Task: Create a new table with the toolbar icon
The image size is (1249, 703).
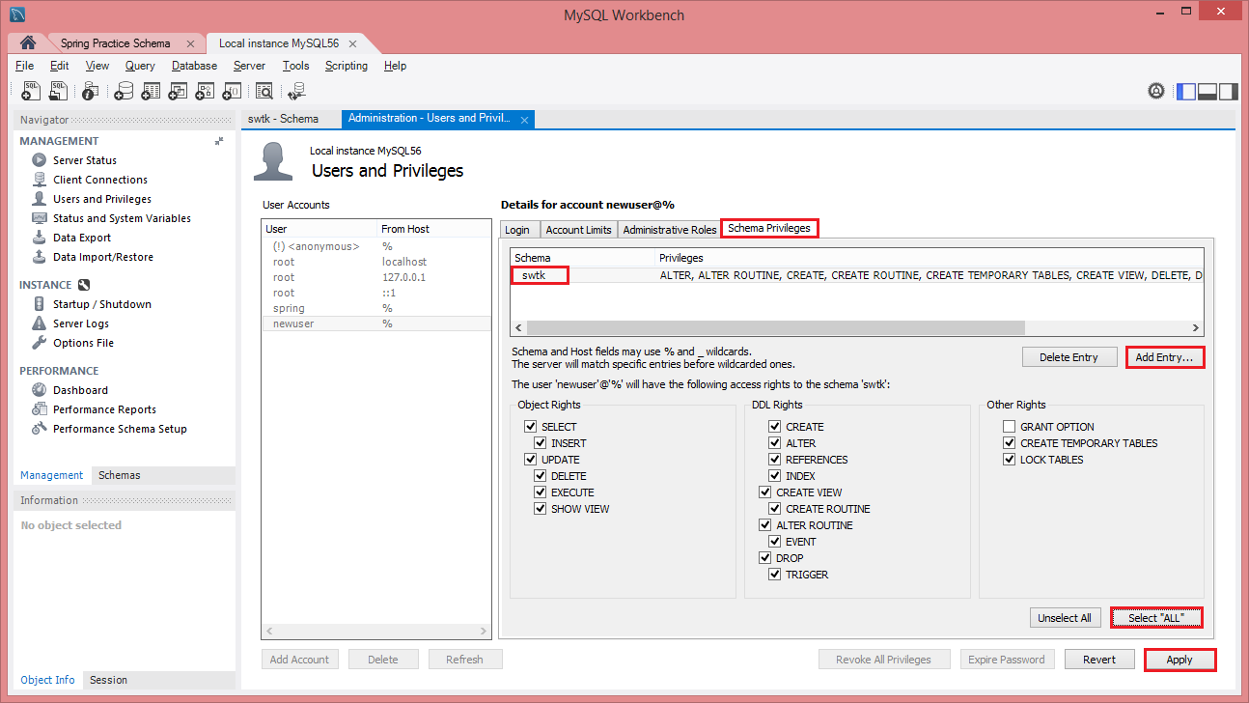Action: click(151, 90)
